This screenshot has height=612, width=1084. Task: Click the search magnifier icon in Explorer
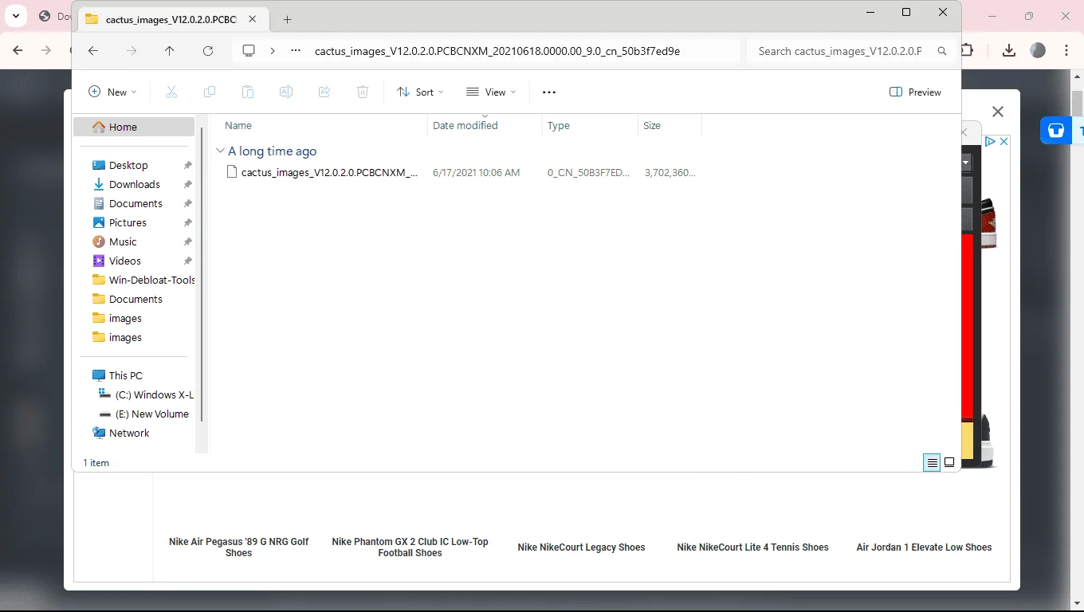pyautogui.click(x=942, y=51)
